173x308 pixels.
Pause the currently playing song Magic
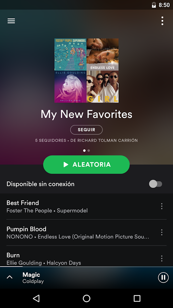tap(163, 277)
